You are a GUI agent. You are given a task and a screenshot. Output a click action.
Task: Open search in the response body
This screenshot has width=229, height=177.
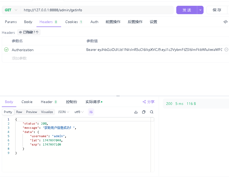point(151,112)
